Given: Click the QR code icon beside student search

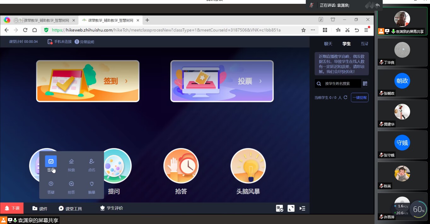Looking at the screenshot, I should pyautogui.click(x=365, y=84).
